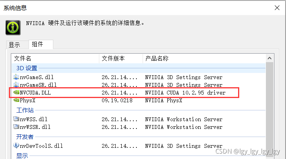Click the nvGameSR.dll version number
The height and width of the screenshot is (159, 286).
coord(119,85)
